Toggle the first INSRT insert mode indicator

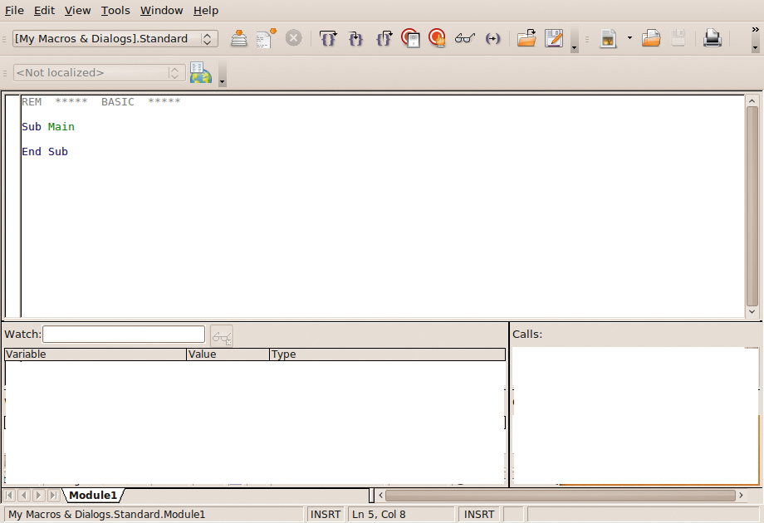pos(326,514)
